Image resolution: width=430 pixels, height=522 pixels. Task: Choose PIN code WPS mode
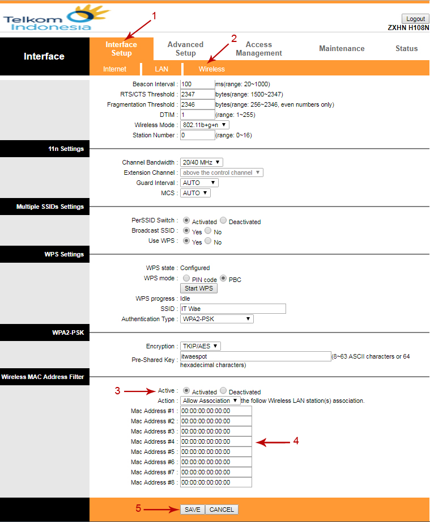[x=186, y=278]
